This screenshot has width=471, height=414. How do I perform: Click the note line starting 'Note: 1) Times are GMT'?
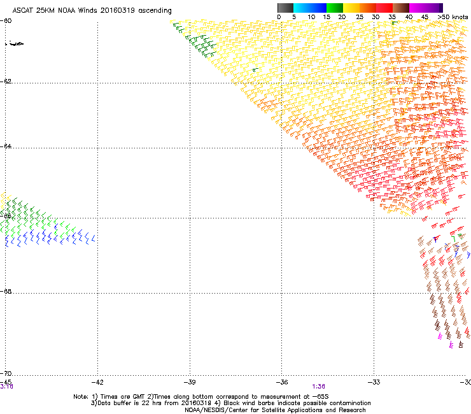[201, 397]
